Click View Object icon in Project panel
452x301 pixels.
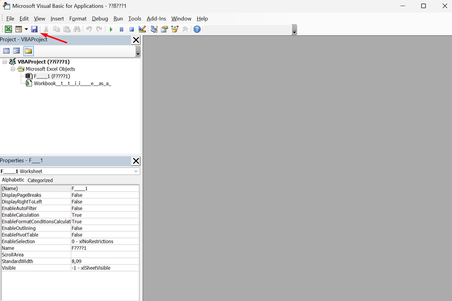tap(17, 51)
